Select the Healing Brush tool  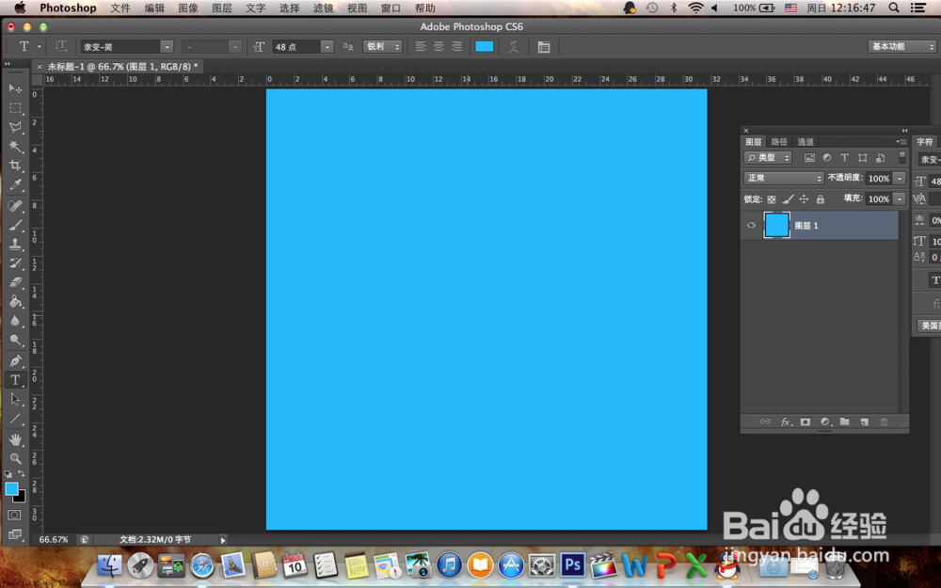[16, 206]
